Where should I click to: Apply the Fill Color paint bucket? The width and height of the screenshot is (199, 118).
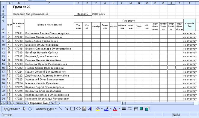(98, 109)
